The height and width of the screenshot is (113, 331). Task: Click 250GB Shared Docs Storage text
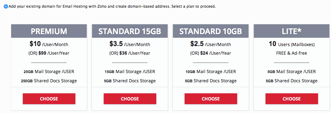[49, 81]
